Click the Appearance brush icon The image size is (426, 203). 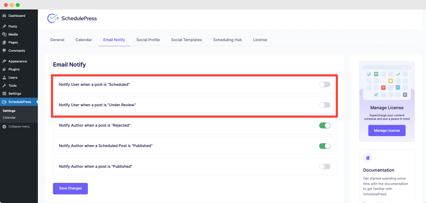pyautogui.click(x=4, y=61)
